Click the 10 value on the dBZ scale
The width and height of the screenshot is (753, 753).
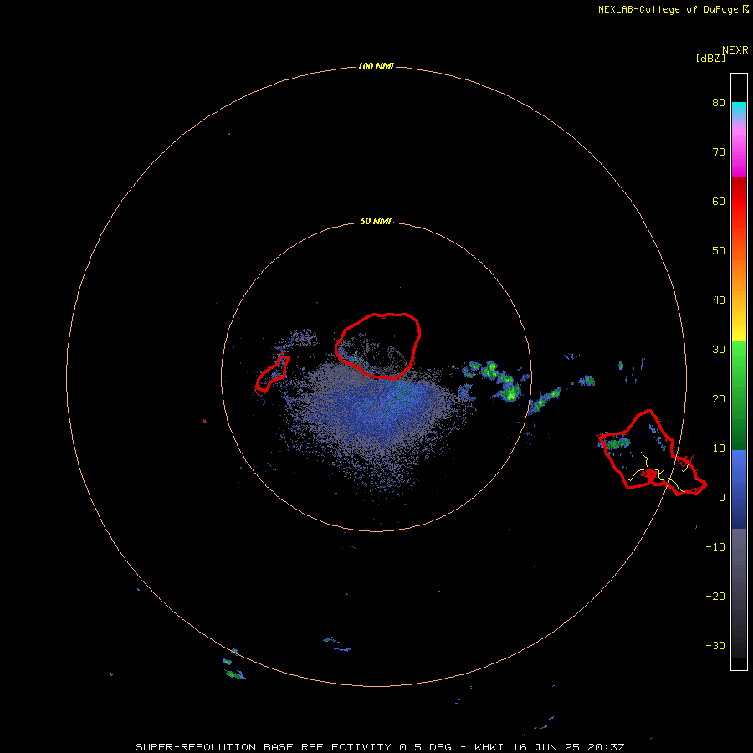719,448
